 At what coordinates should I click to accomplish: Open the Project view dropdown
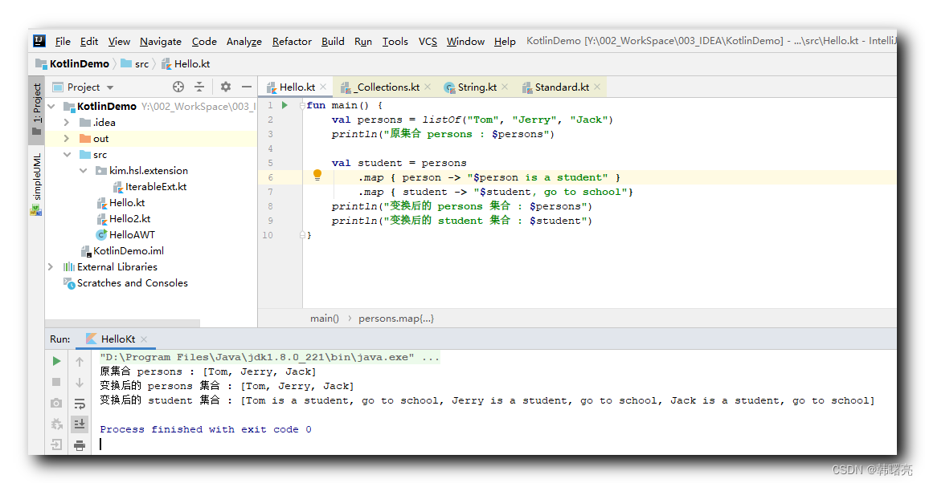point(110,87)
